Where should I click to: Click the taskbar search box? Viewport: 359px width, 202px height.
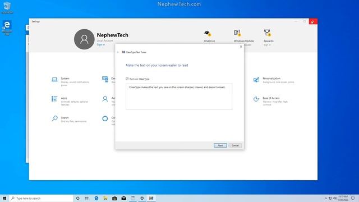click(x=41, y=198)
